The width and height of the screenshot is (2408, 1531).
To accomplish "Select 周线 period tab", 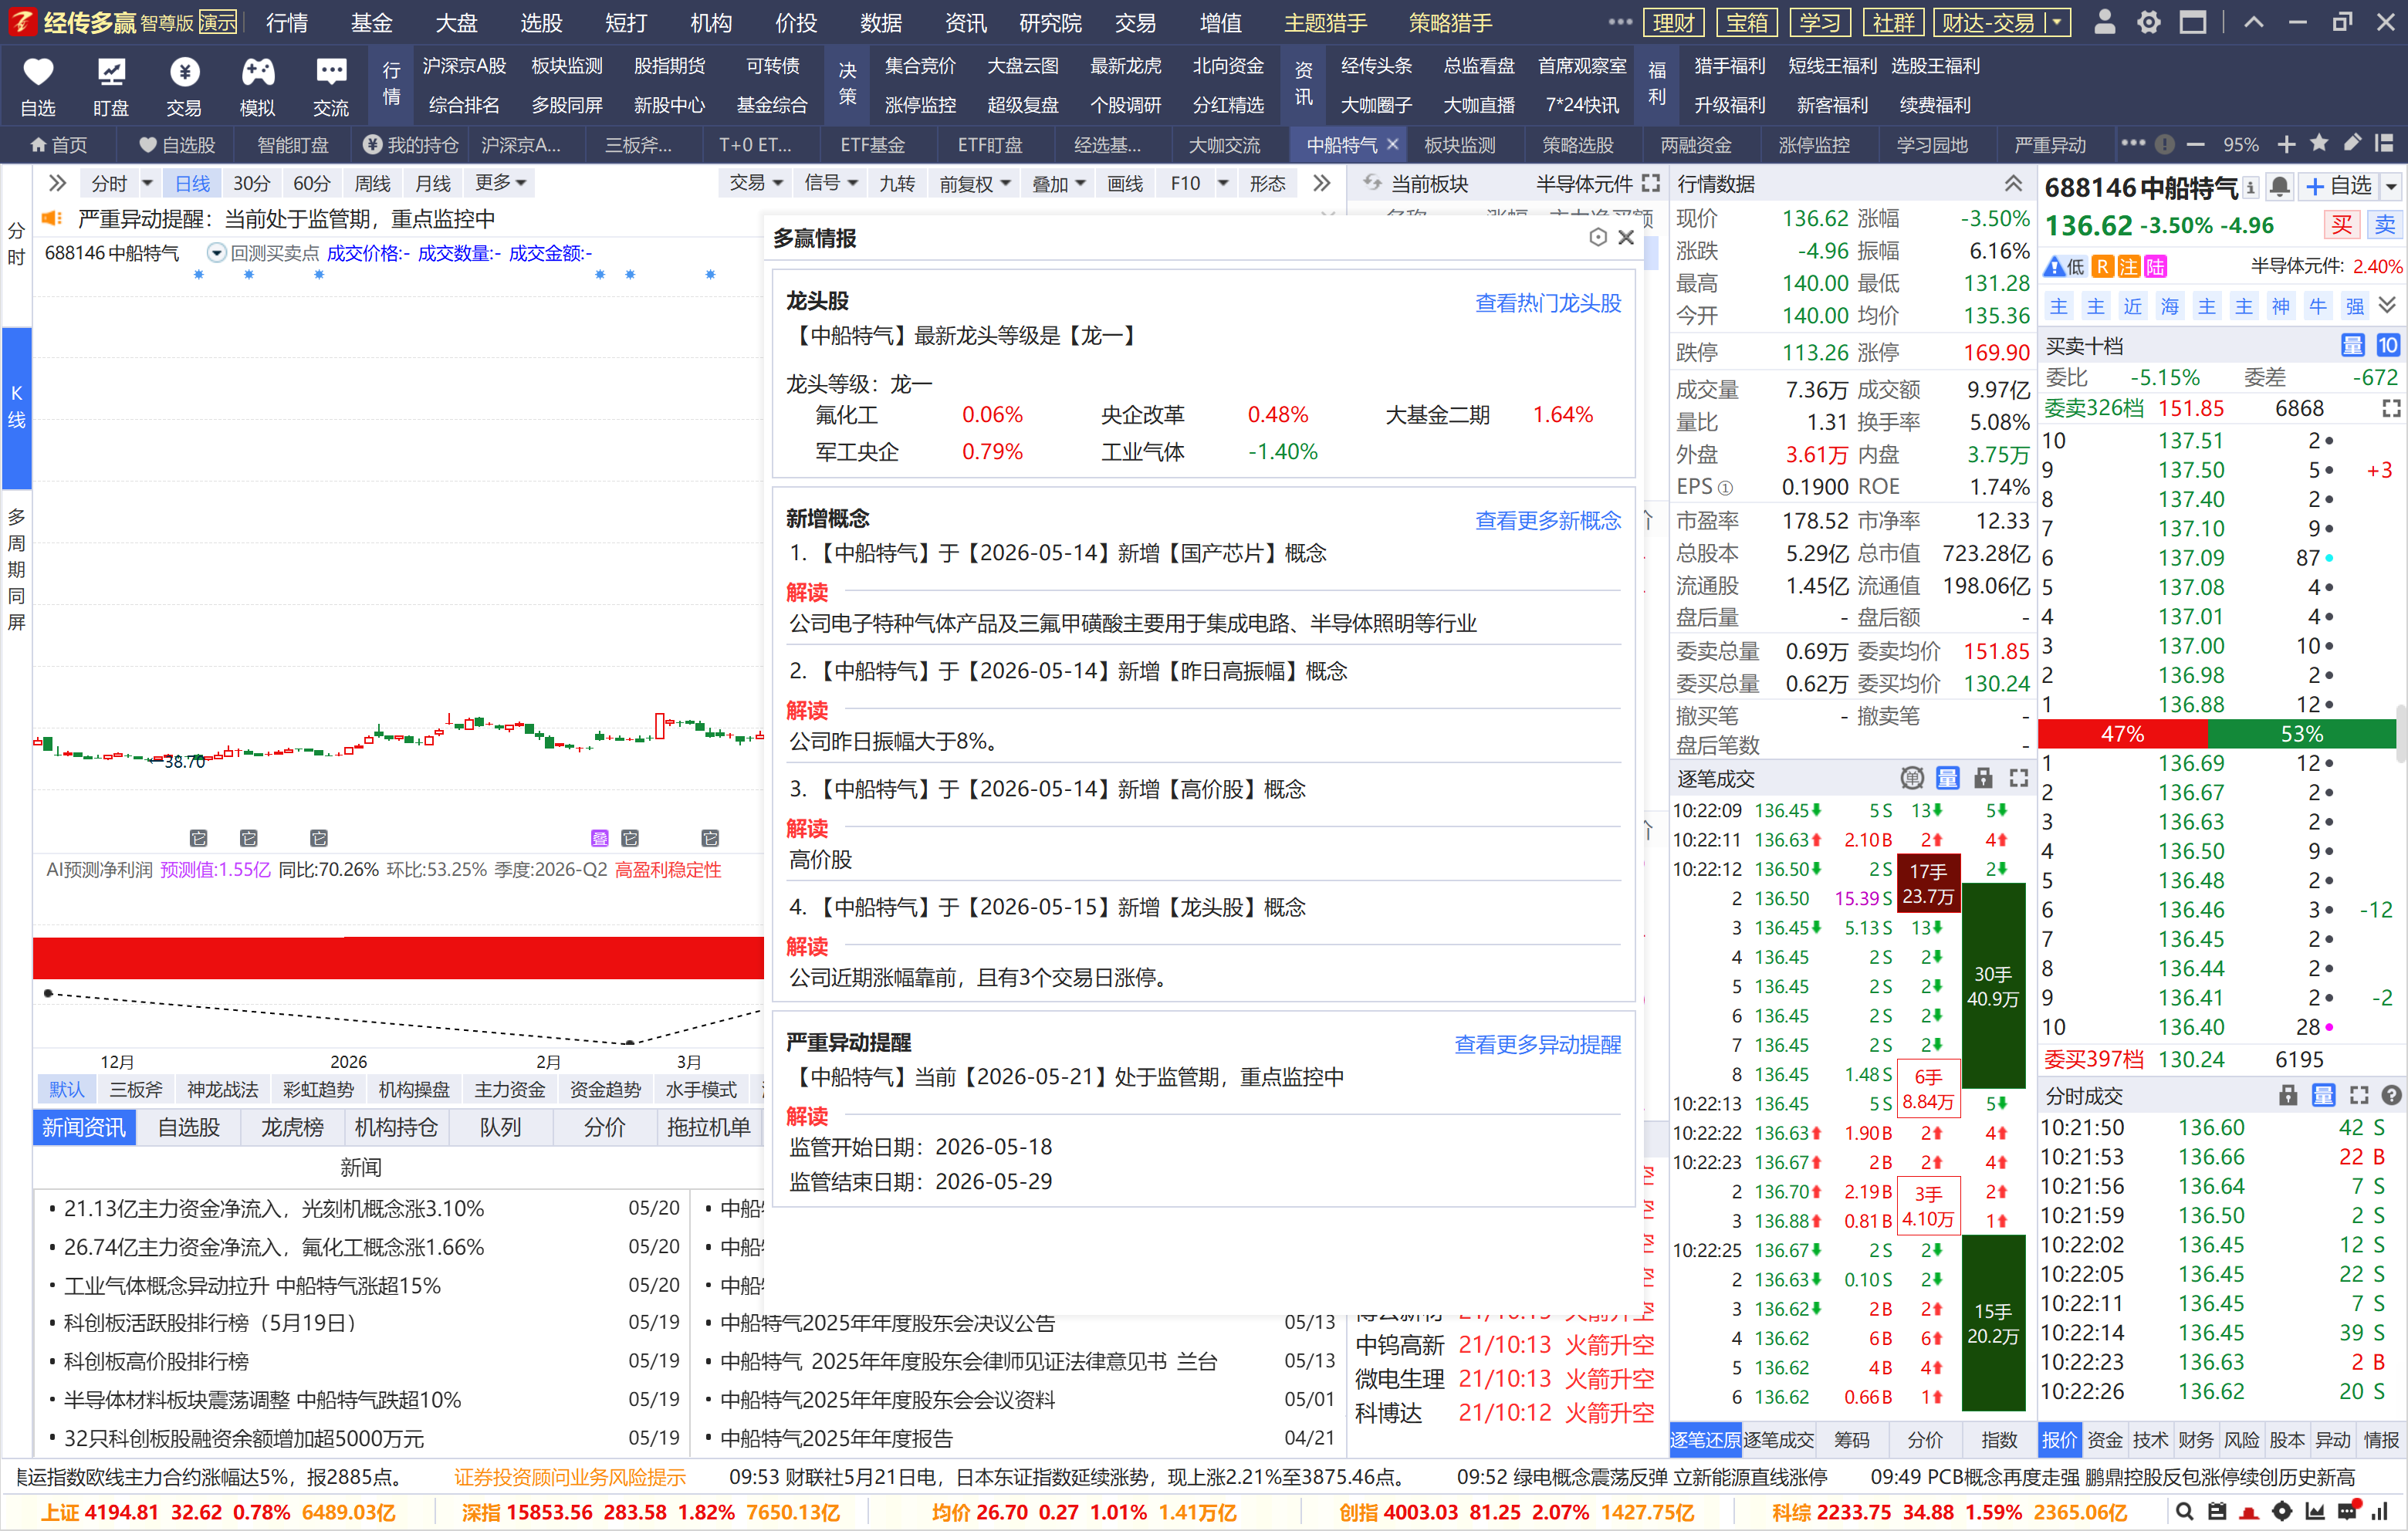I will click(x=372, y=183).
